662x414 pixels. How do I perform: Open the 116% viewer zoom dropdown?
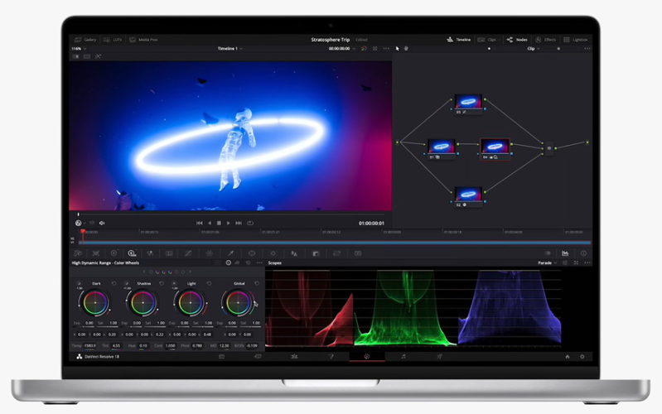(79, 49)
